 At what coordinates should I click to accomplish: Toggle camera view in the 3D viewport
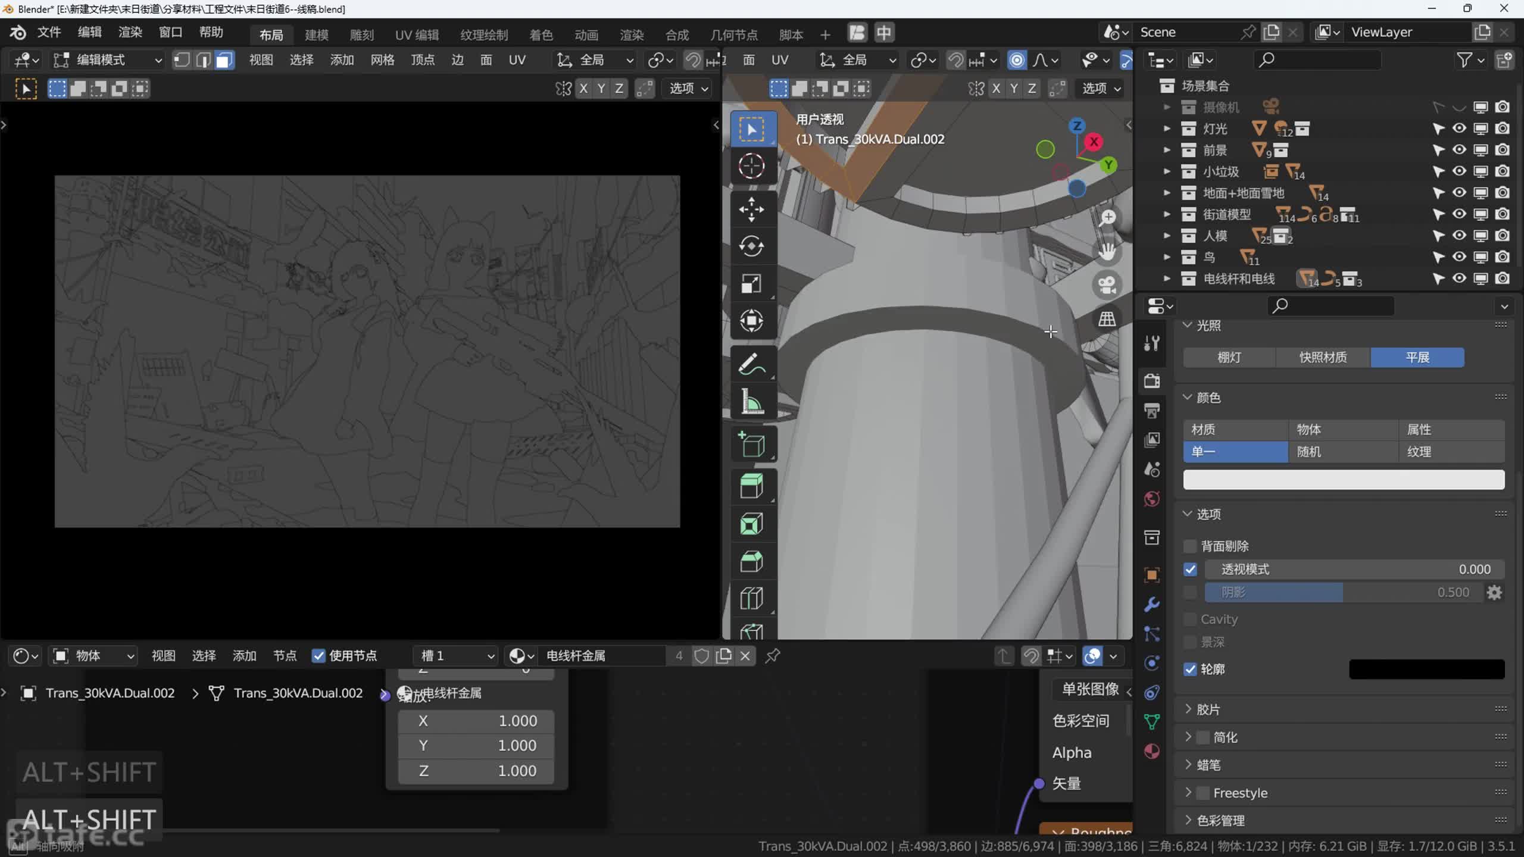tap(1107, 285)
